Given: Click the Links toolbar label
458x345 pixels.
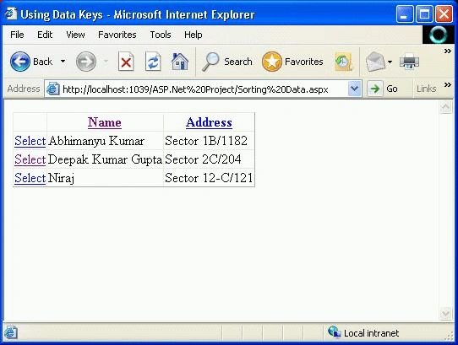Looking at the screenshot, I should click(x=426, y=89).
